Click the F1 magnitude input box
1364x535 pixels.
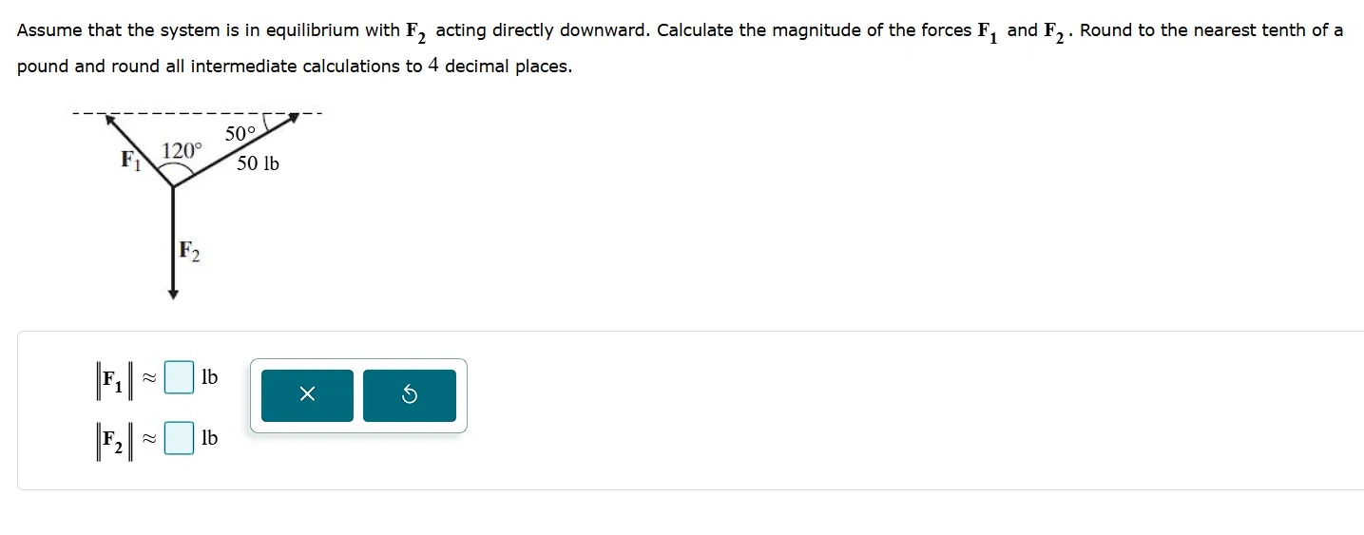click(179, 377)
